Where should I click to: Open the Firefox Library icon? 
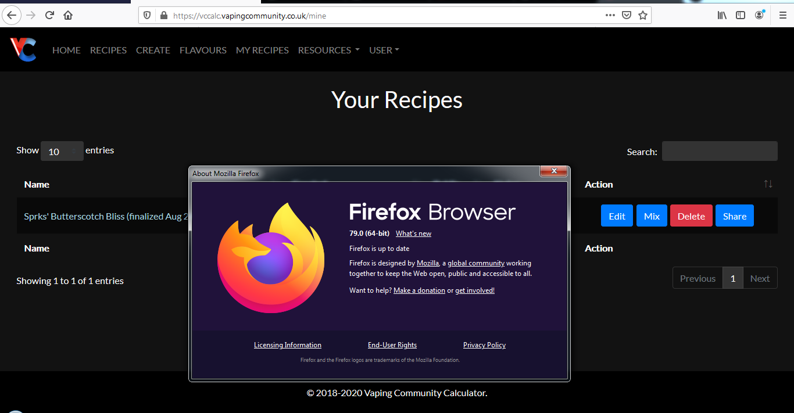tap(722, 16)
